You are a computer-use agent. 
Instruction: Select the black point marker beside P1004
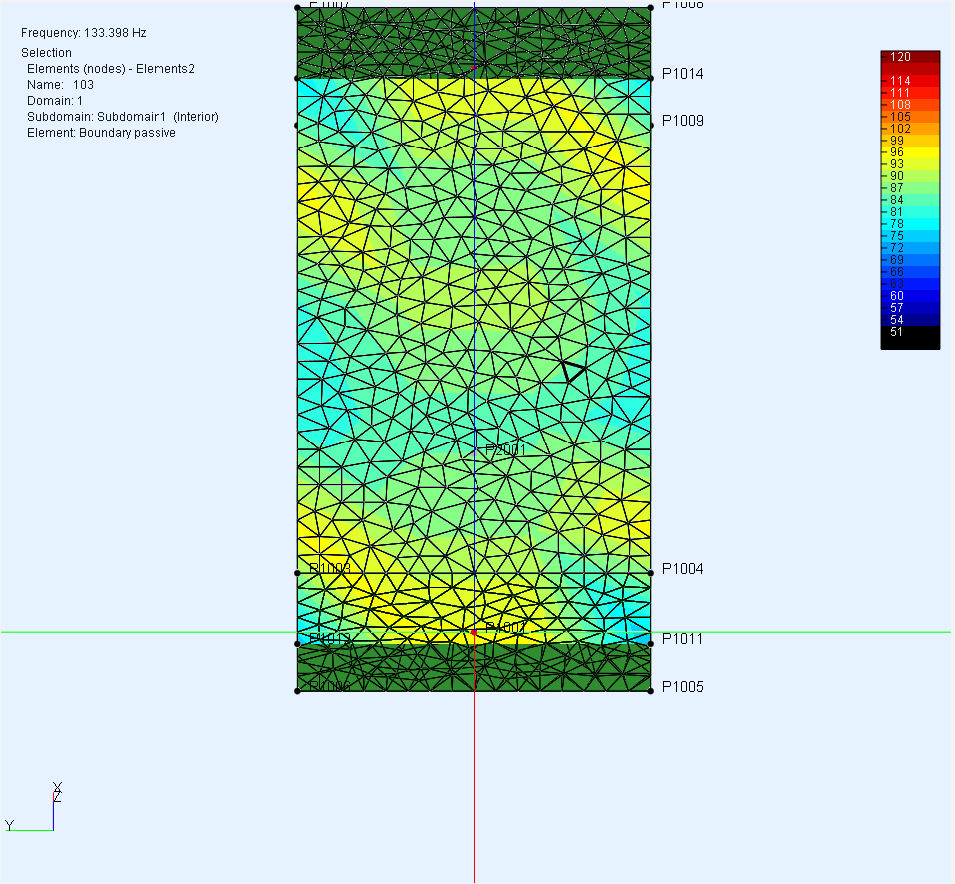pyautogui.click(x=651, y=572)
